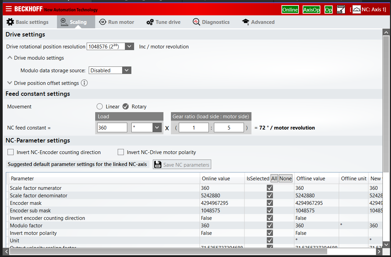Click the Online value column header
The image size is (391, 257).
tap(222, 179)
